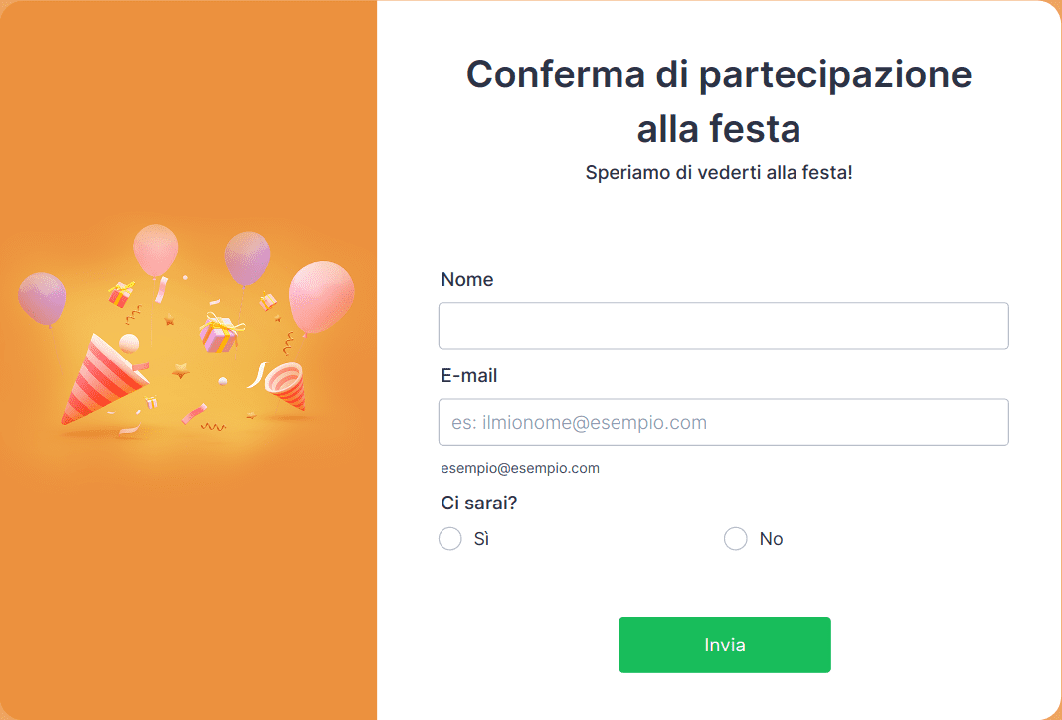
Task: Click the E-mail field label
Action: pos(469,376)
